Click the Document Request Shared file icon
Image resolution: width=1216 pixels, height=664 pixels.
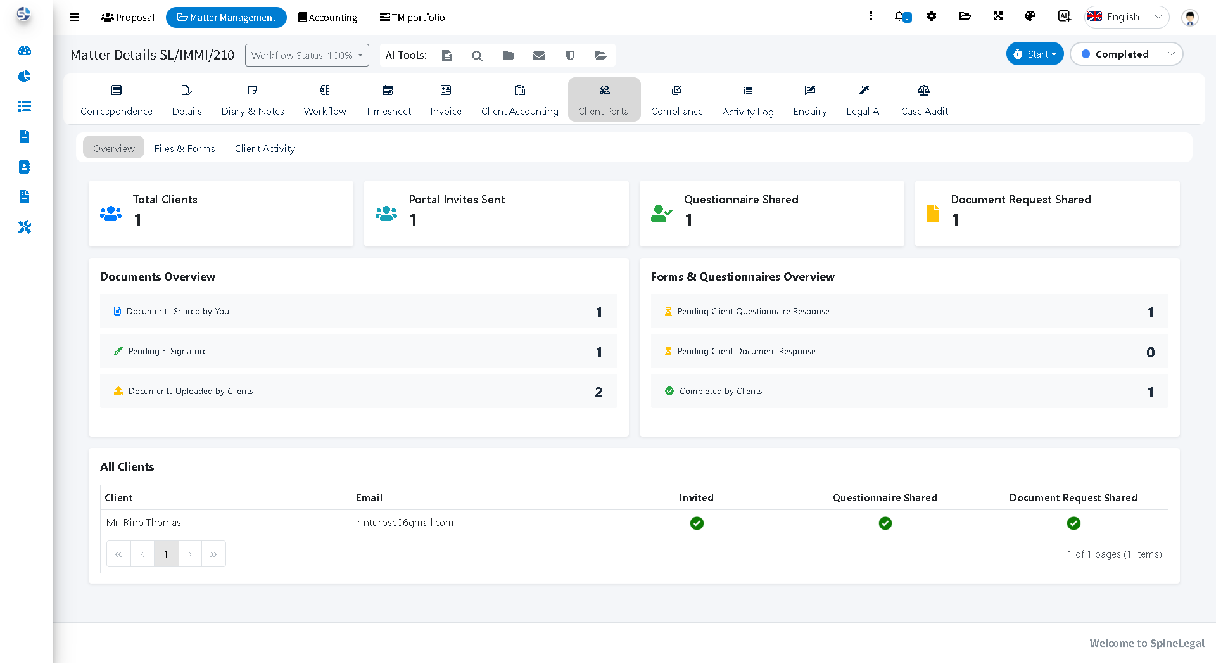tap(933, 214)
